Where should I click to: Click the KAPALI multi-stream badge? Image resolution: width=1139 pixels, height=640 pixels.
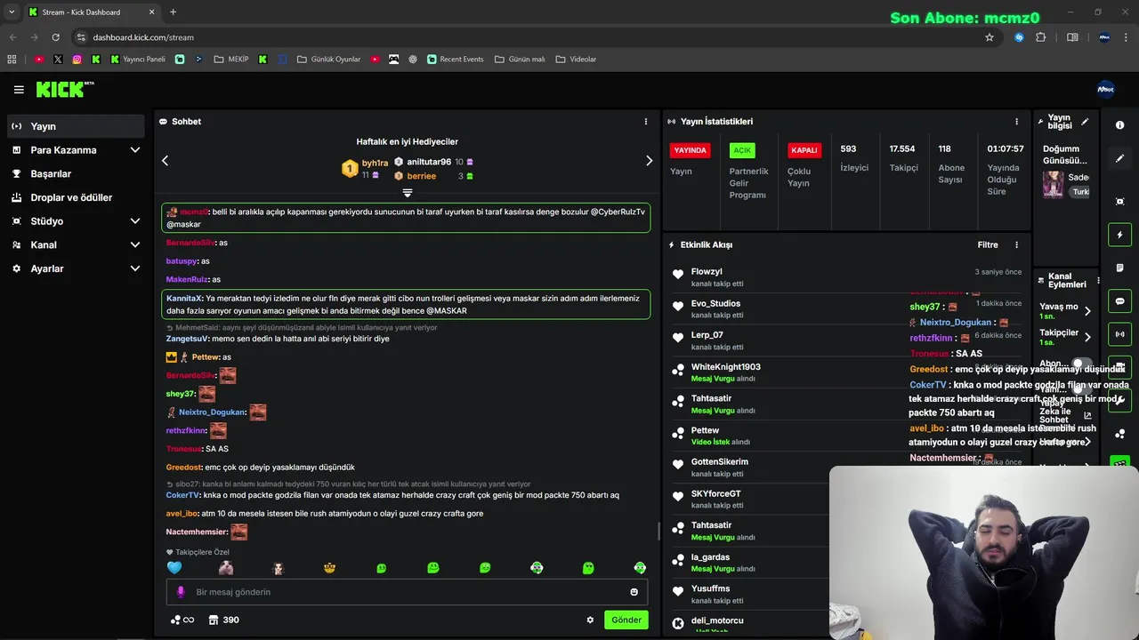click(x=804, y=150)
